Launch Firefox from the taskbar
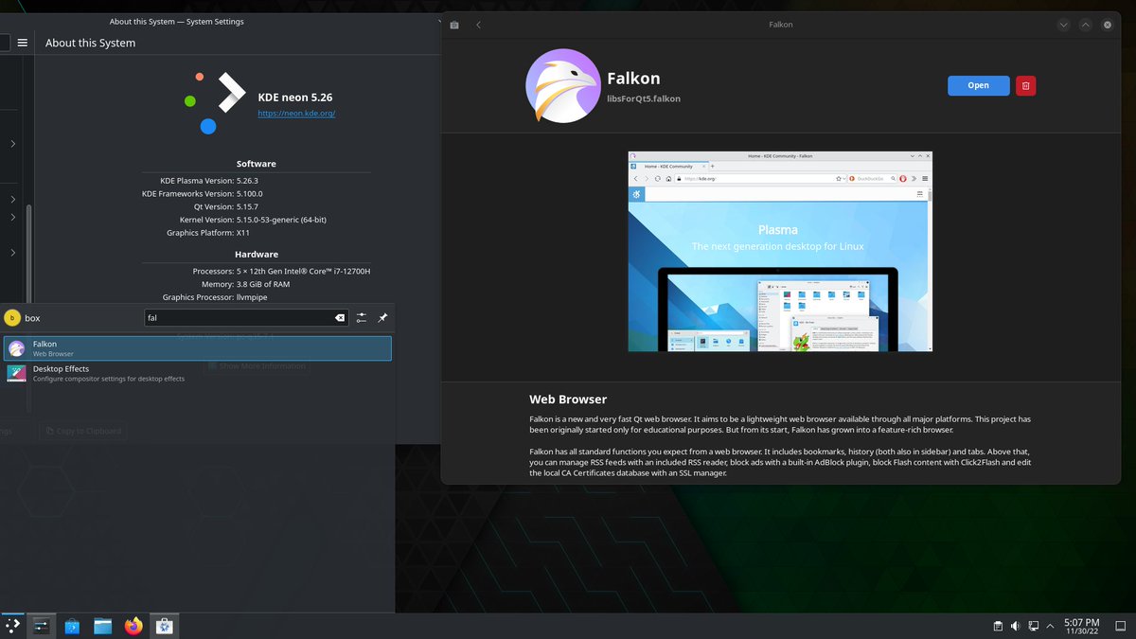1136x639 pixels. [133, 626]
